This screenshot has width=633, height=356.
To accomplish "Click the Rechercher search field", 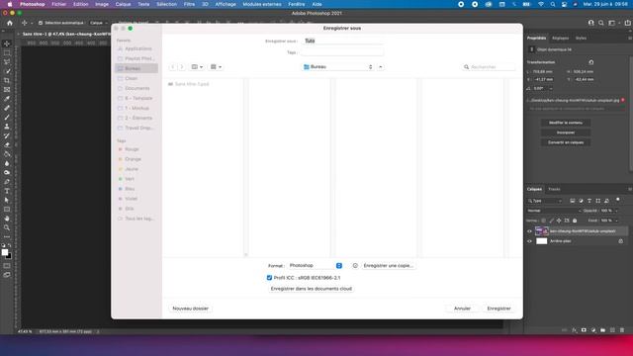I will 489,67.
